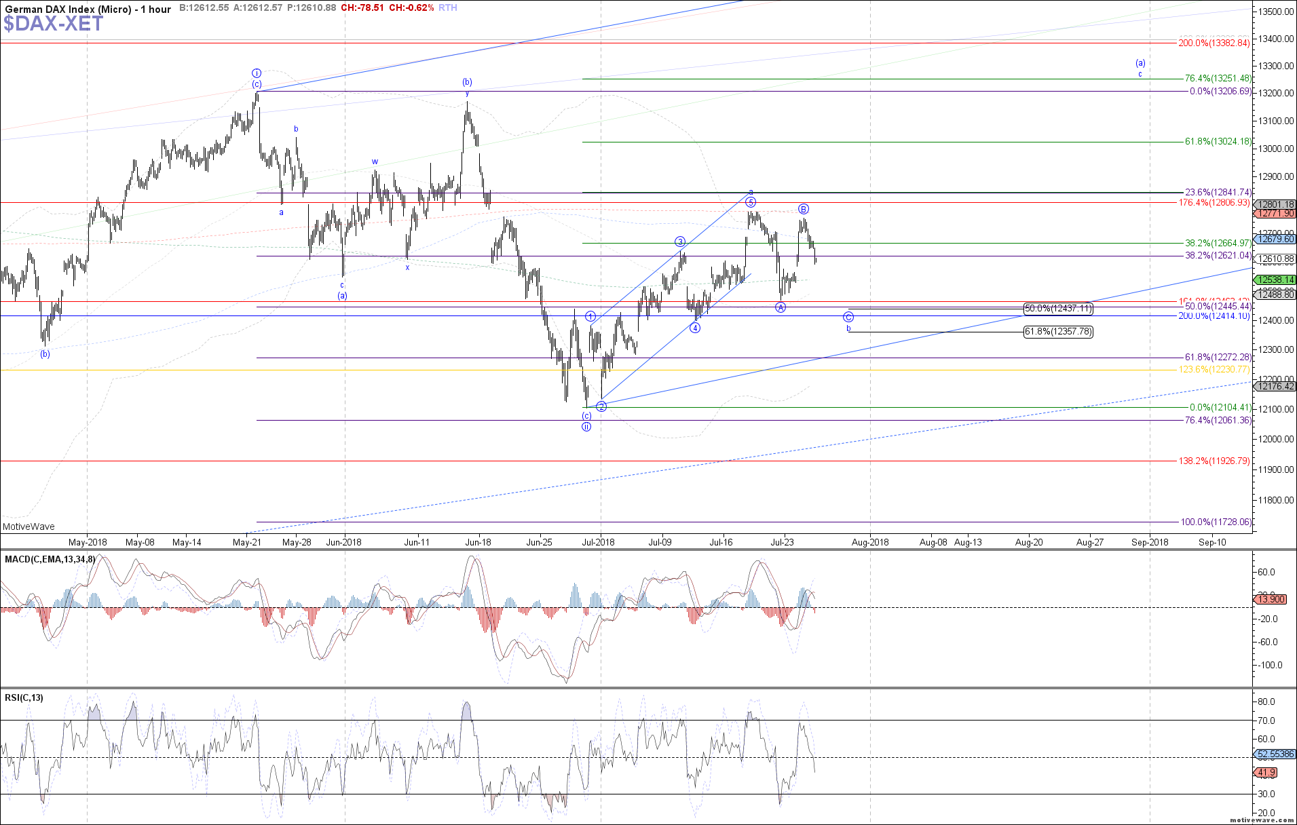Select the circled B wave marker

(803, 209)
